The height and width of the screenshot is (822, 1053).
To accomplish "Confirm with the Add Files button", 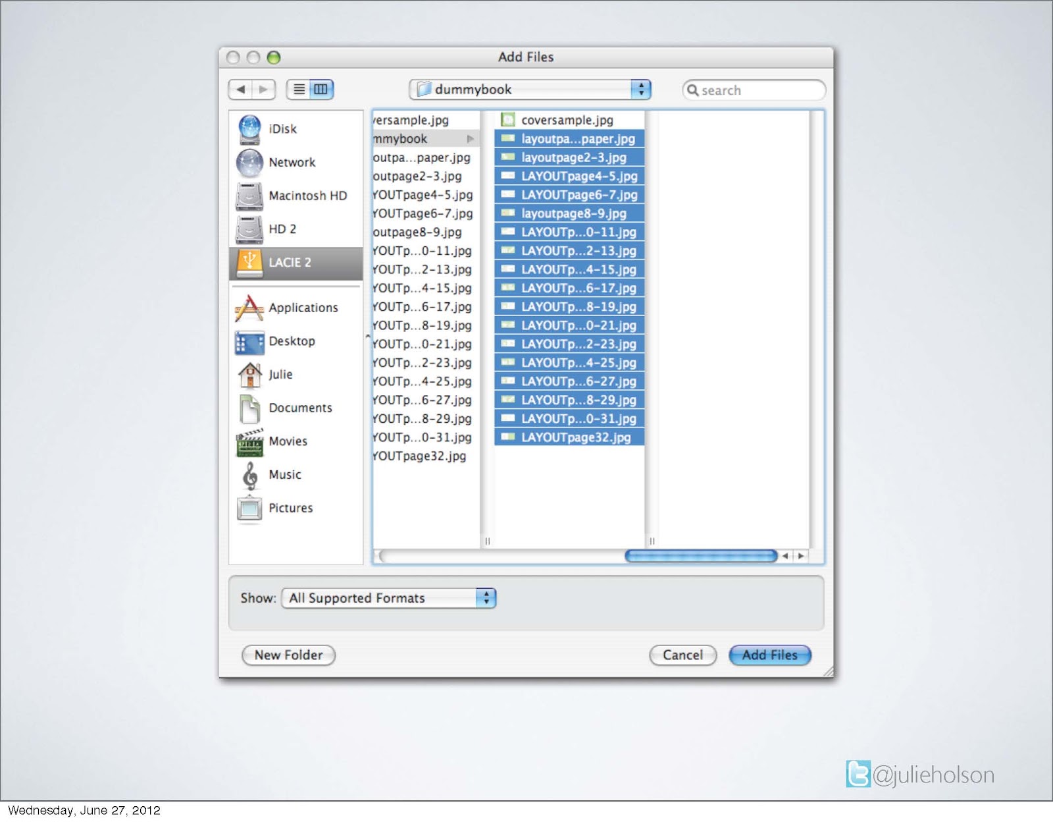I will coord(770,655).
